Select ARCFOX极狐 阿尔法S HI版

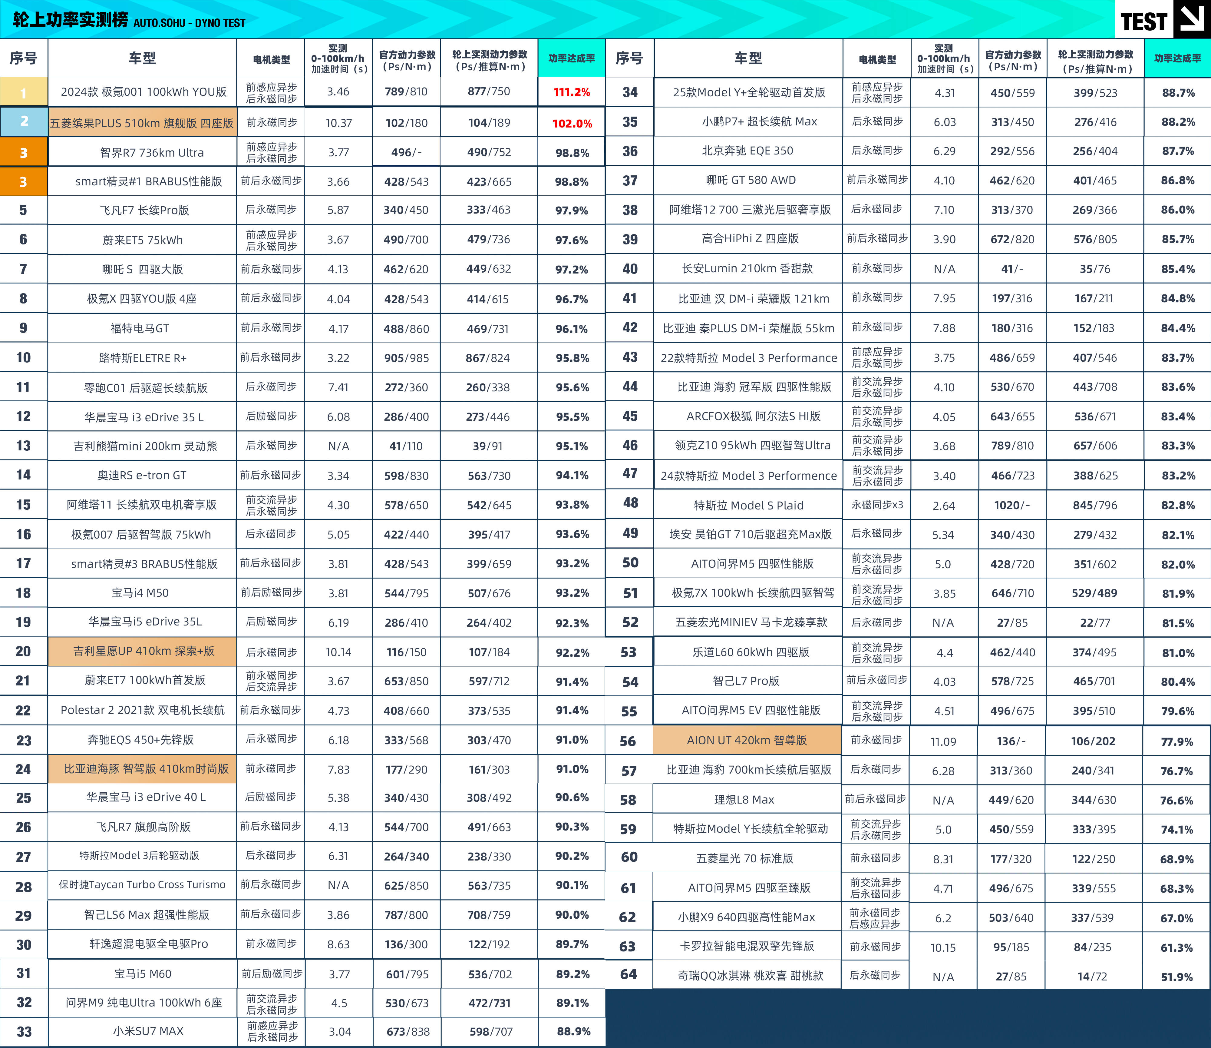753,416
